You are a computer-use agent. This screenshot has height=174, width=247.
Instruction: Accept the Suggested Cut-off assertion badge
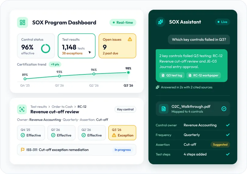pyautogui.click(x=220, y=145)
